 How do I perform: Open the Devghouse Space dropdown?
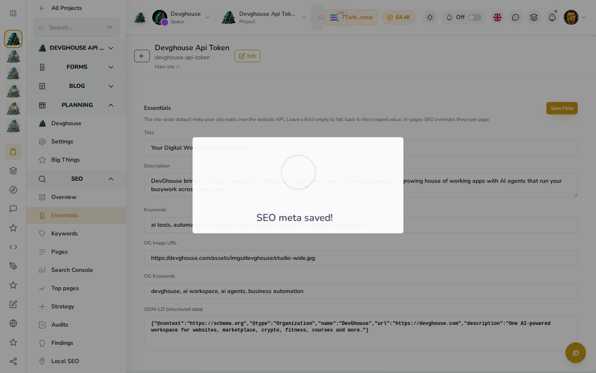[x=181, y=17]
